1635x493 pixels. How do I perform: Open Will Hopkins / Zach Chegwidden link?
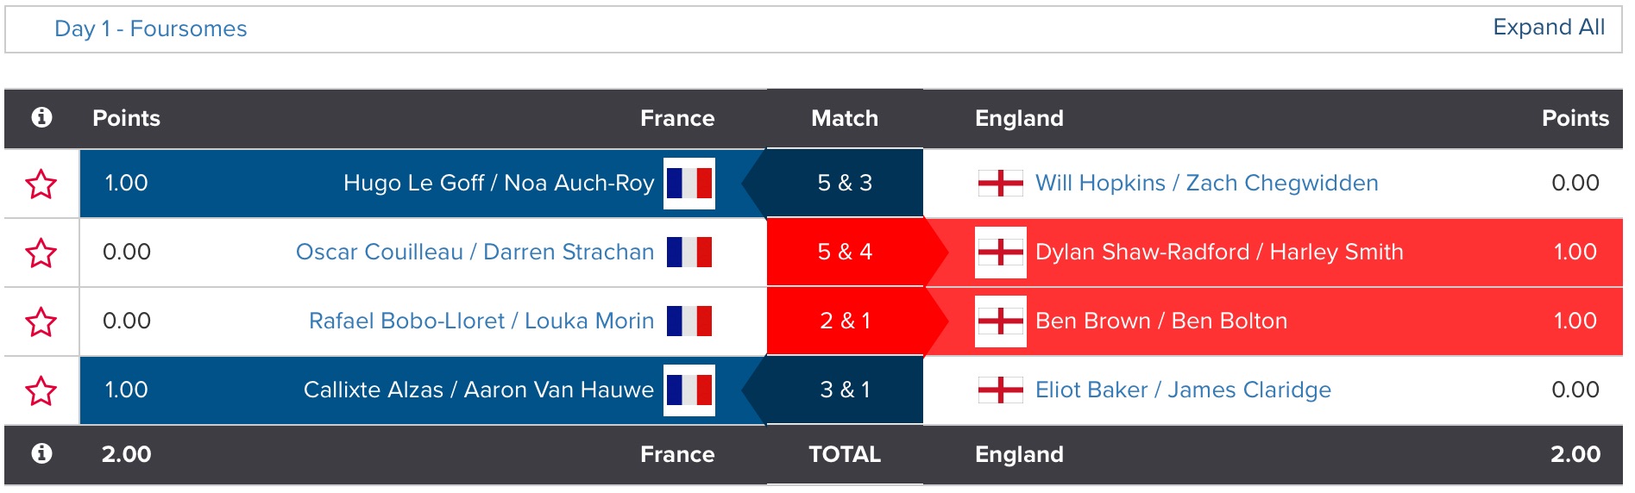point(1206,184)
